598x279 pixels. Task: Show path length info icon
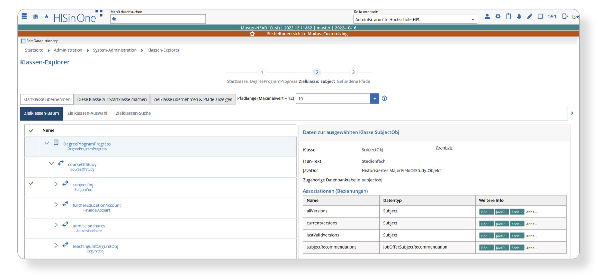tap(385, 98)
